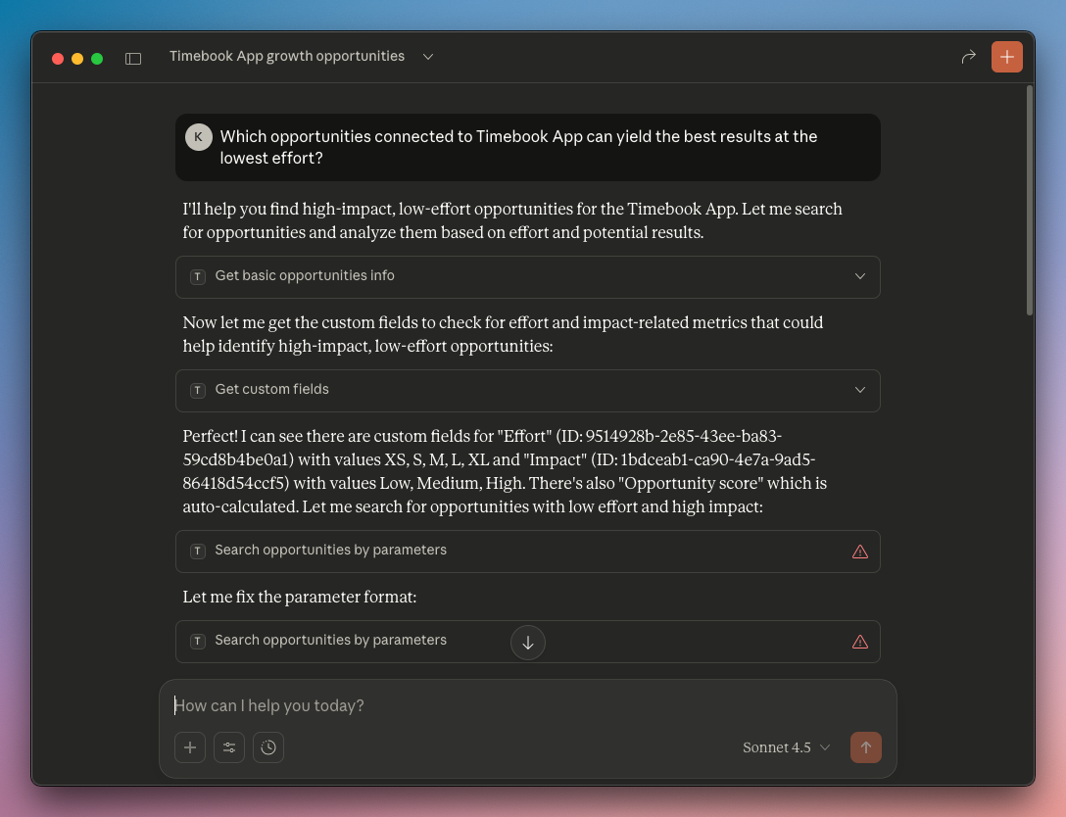
Task: Toggle the sidebar panel icon
Action: 133,58
